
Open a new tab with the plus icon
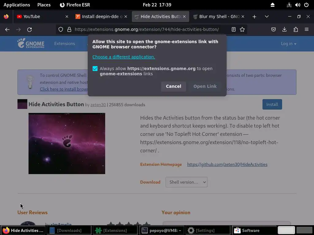pyautogui.click(x=254, y=17)
